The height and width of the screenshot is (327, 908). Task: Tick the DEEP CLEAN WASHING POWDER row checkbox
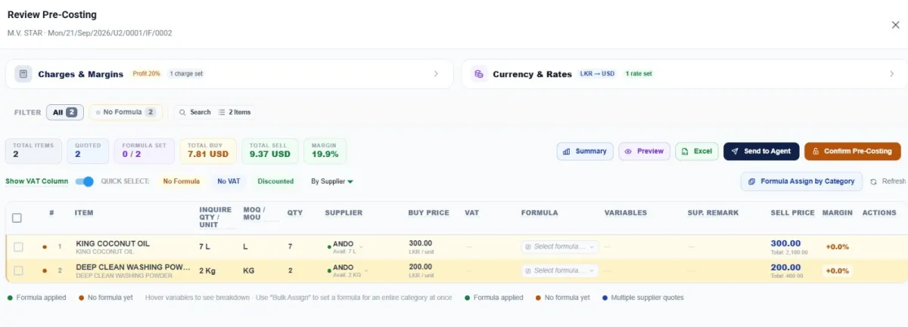(18, 270)
